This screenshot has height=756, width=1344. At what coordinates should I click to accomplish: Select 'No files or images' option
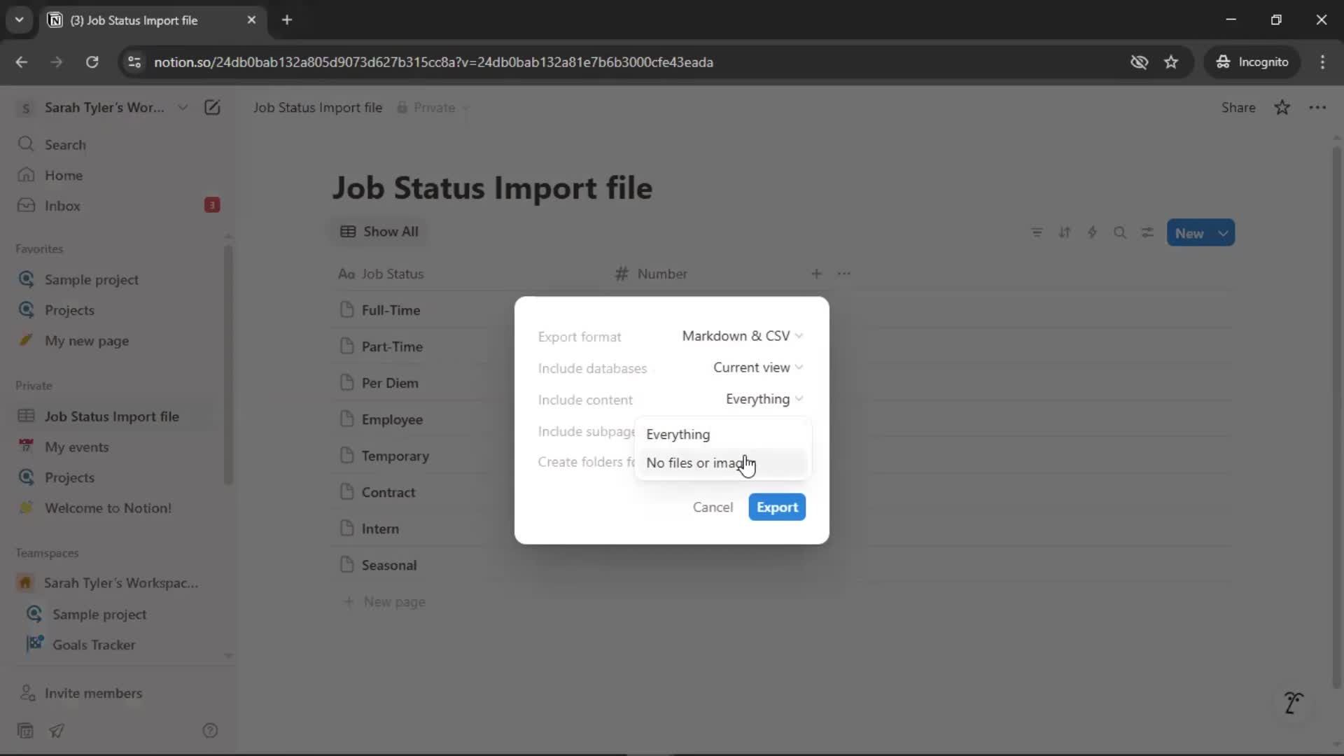pos(723,463)
